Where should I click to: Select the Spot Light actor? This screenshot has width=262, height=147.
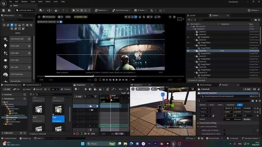point(17,53)
